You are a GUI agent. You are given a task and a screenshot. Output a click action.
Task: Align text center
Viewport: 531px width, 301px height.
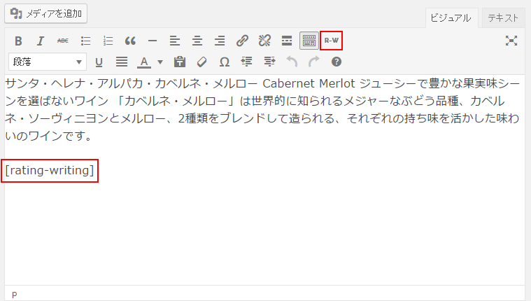click(x=197, y=41)
